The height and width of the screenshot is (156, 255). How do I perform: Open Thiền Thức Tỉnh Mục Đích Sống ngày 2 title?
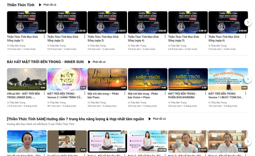[63, 39]
